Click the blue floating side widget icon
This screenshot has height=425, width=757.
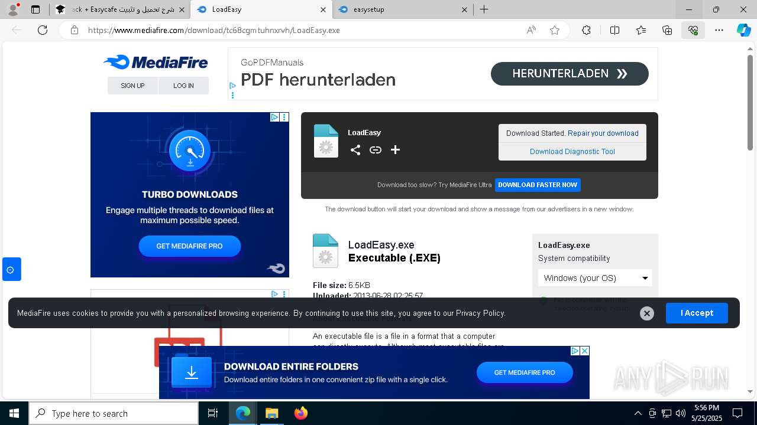tap(11, 270)
